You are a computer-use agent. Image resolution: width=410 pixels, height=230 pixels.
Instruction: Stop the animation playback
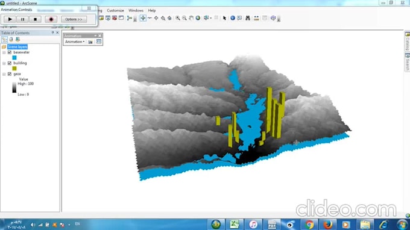36,19
